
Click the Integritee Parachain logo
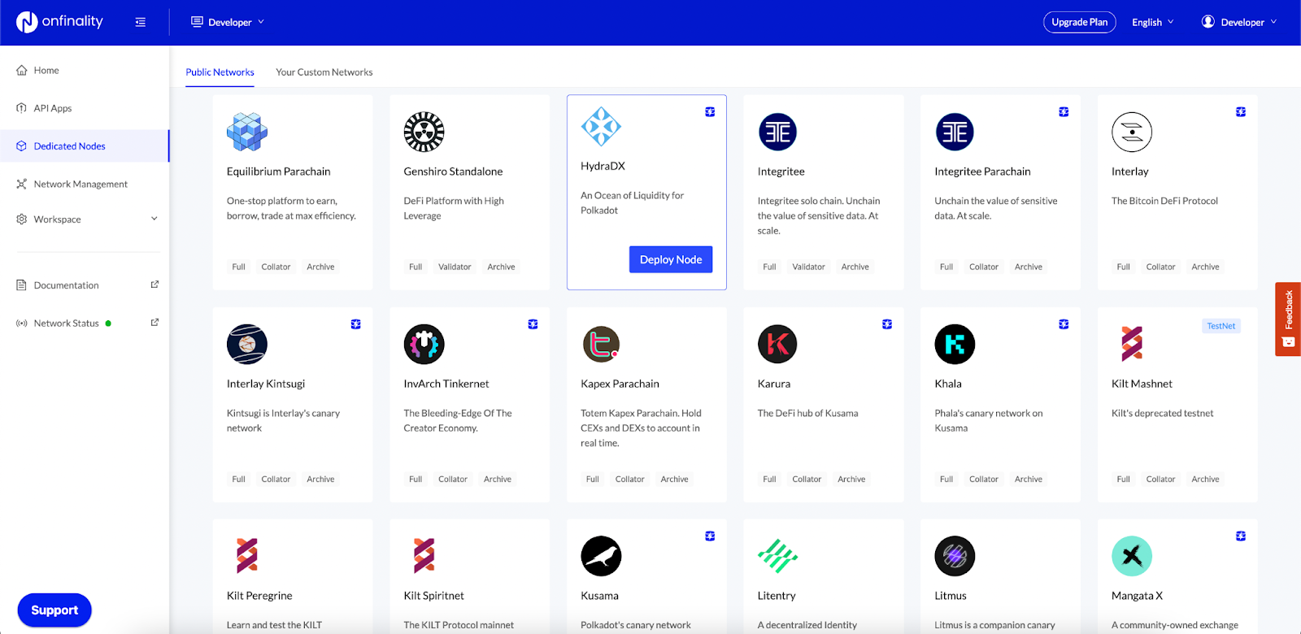[955, 132]
